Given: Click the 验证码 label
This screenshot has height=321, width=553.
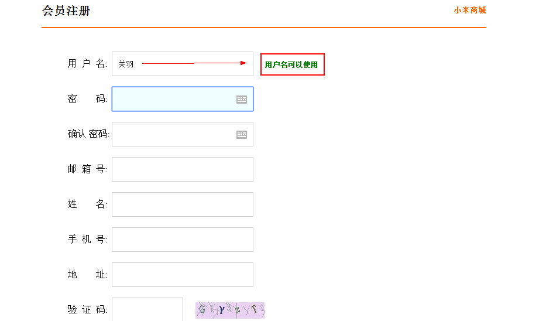Looking at the screenshot, I should pyautogui.click(x=87, y=310).
